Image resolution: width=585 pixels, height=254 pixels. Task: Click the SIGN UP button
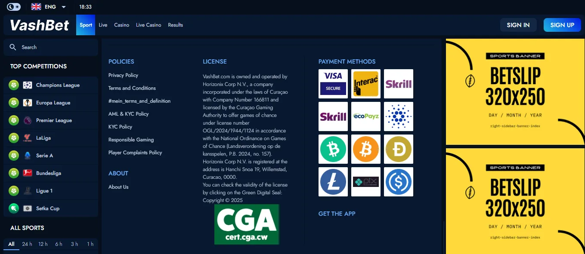pyautogui.click(x=562, y=25)
